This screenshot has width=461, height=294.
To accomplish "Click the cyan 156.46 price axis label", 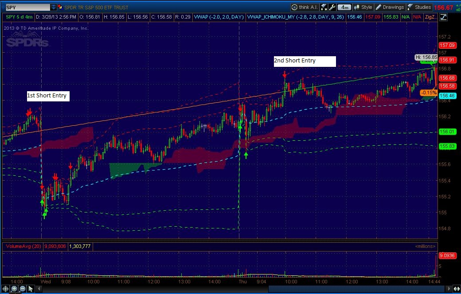I will tap(447, 96).
